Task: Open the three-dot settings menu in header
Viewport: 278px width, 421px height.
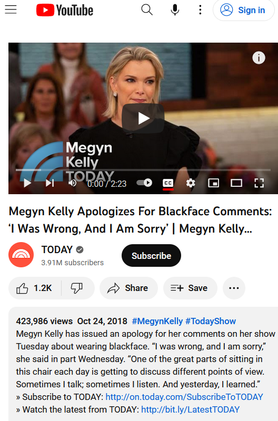Action: (200, 10)
